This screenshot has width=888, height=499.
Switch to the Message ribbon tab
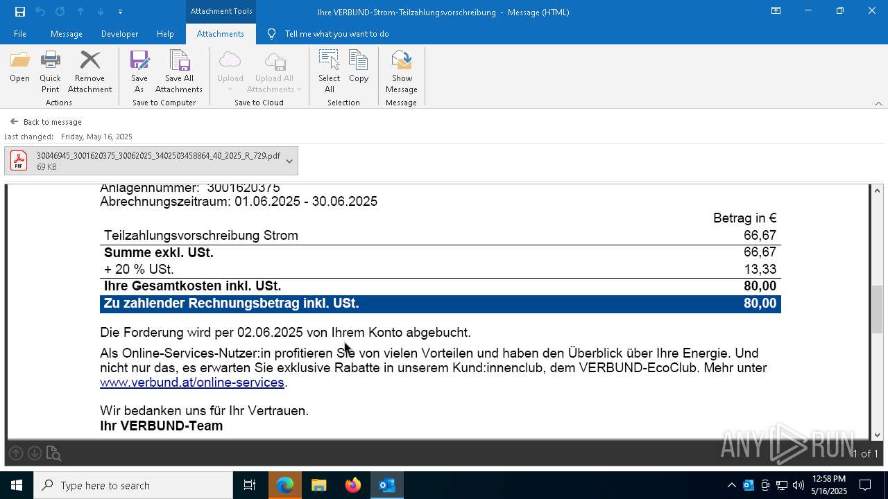67,34
